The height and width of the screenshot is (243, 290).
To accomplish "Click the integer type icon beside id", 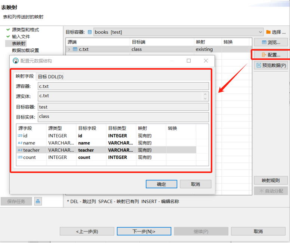I will [x=20, y=136].
